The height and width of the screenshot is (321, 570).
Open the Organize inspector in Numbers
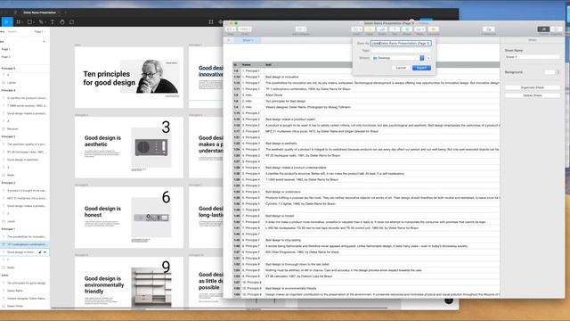pyautogui.click(x=556, y=29)
